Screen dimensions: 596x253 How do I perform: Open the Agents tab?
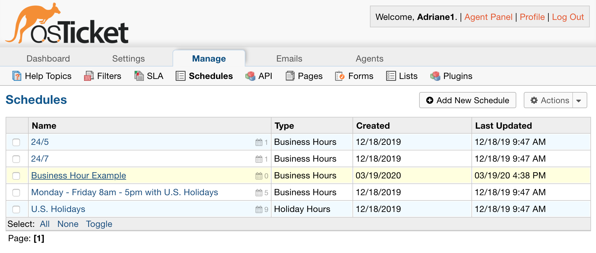pos(370,58)
